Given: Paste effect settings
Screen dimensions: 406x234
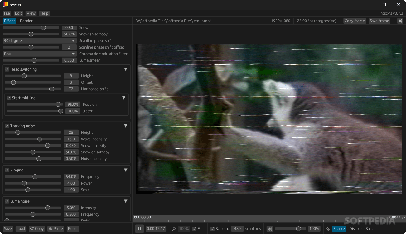Looking at the screenshot, I should [x=56, y=229].
